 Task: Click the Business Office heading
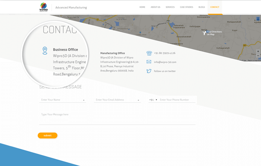click(x=65, y=50)
